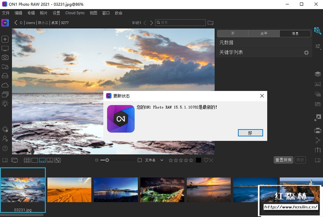The height and width of the screenshot is (217, 323).
Task: Close the 更新状态 dialog
Action: click(262, 96)
